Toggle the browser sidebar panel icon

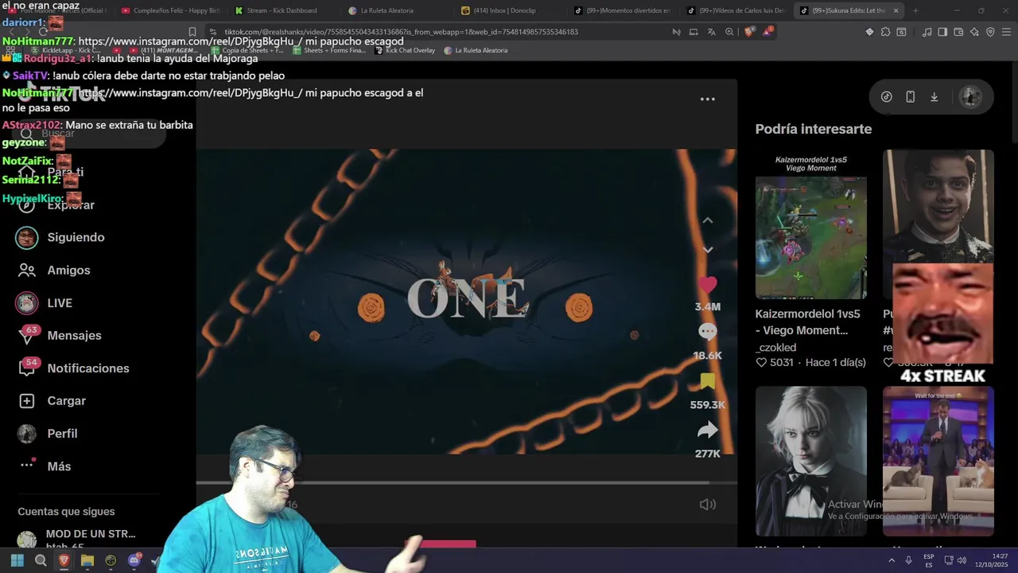[942, 32]
